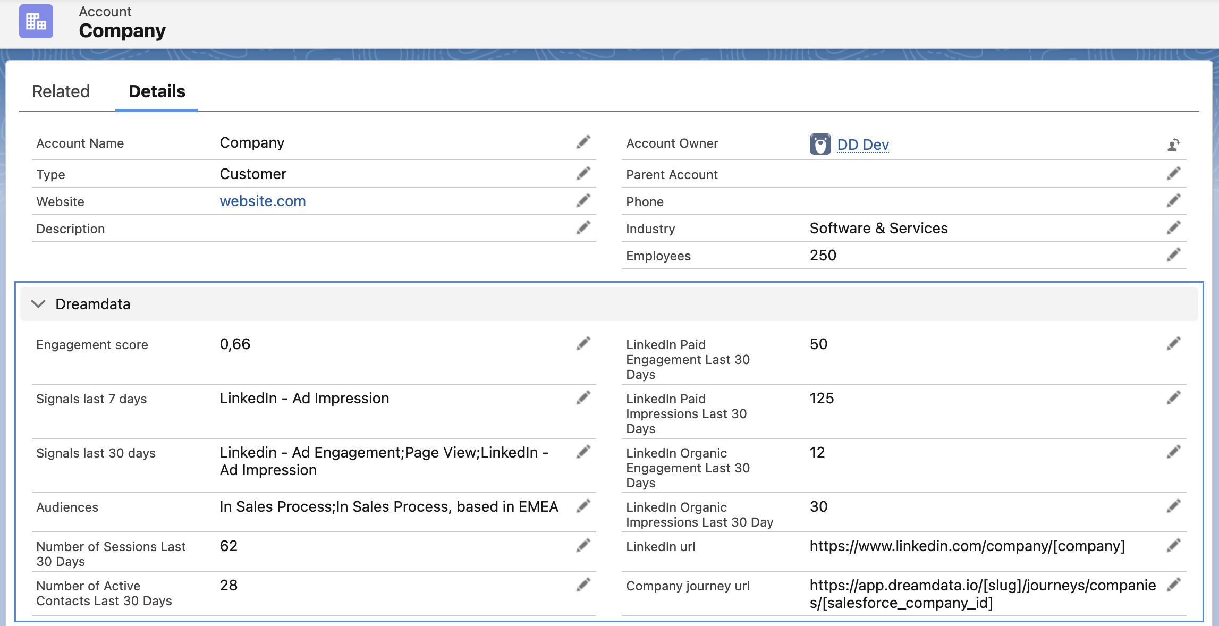Viewport: 1219px width, 626px height.
Task: Open the website.com link
Action: point(263,201)
